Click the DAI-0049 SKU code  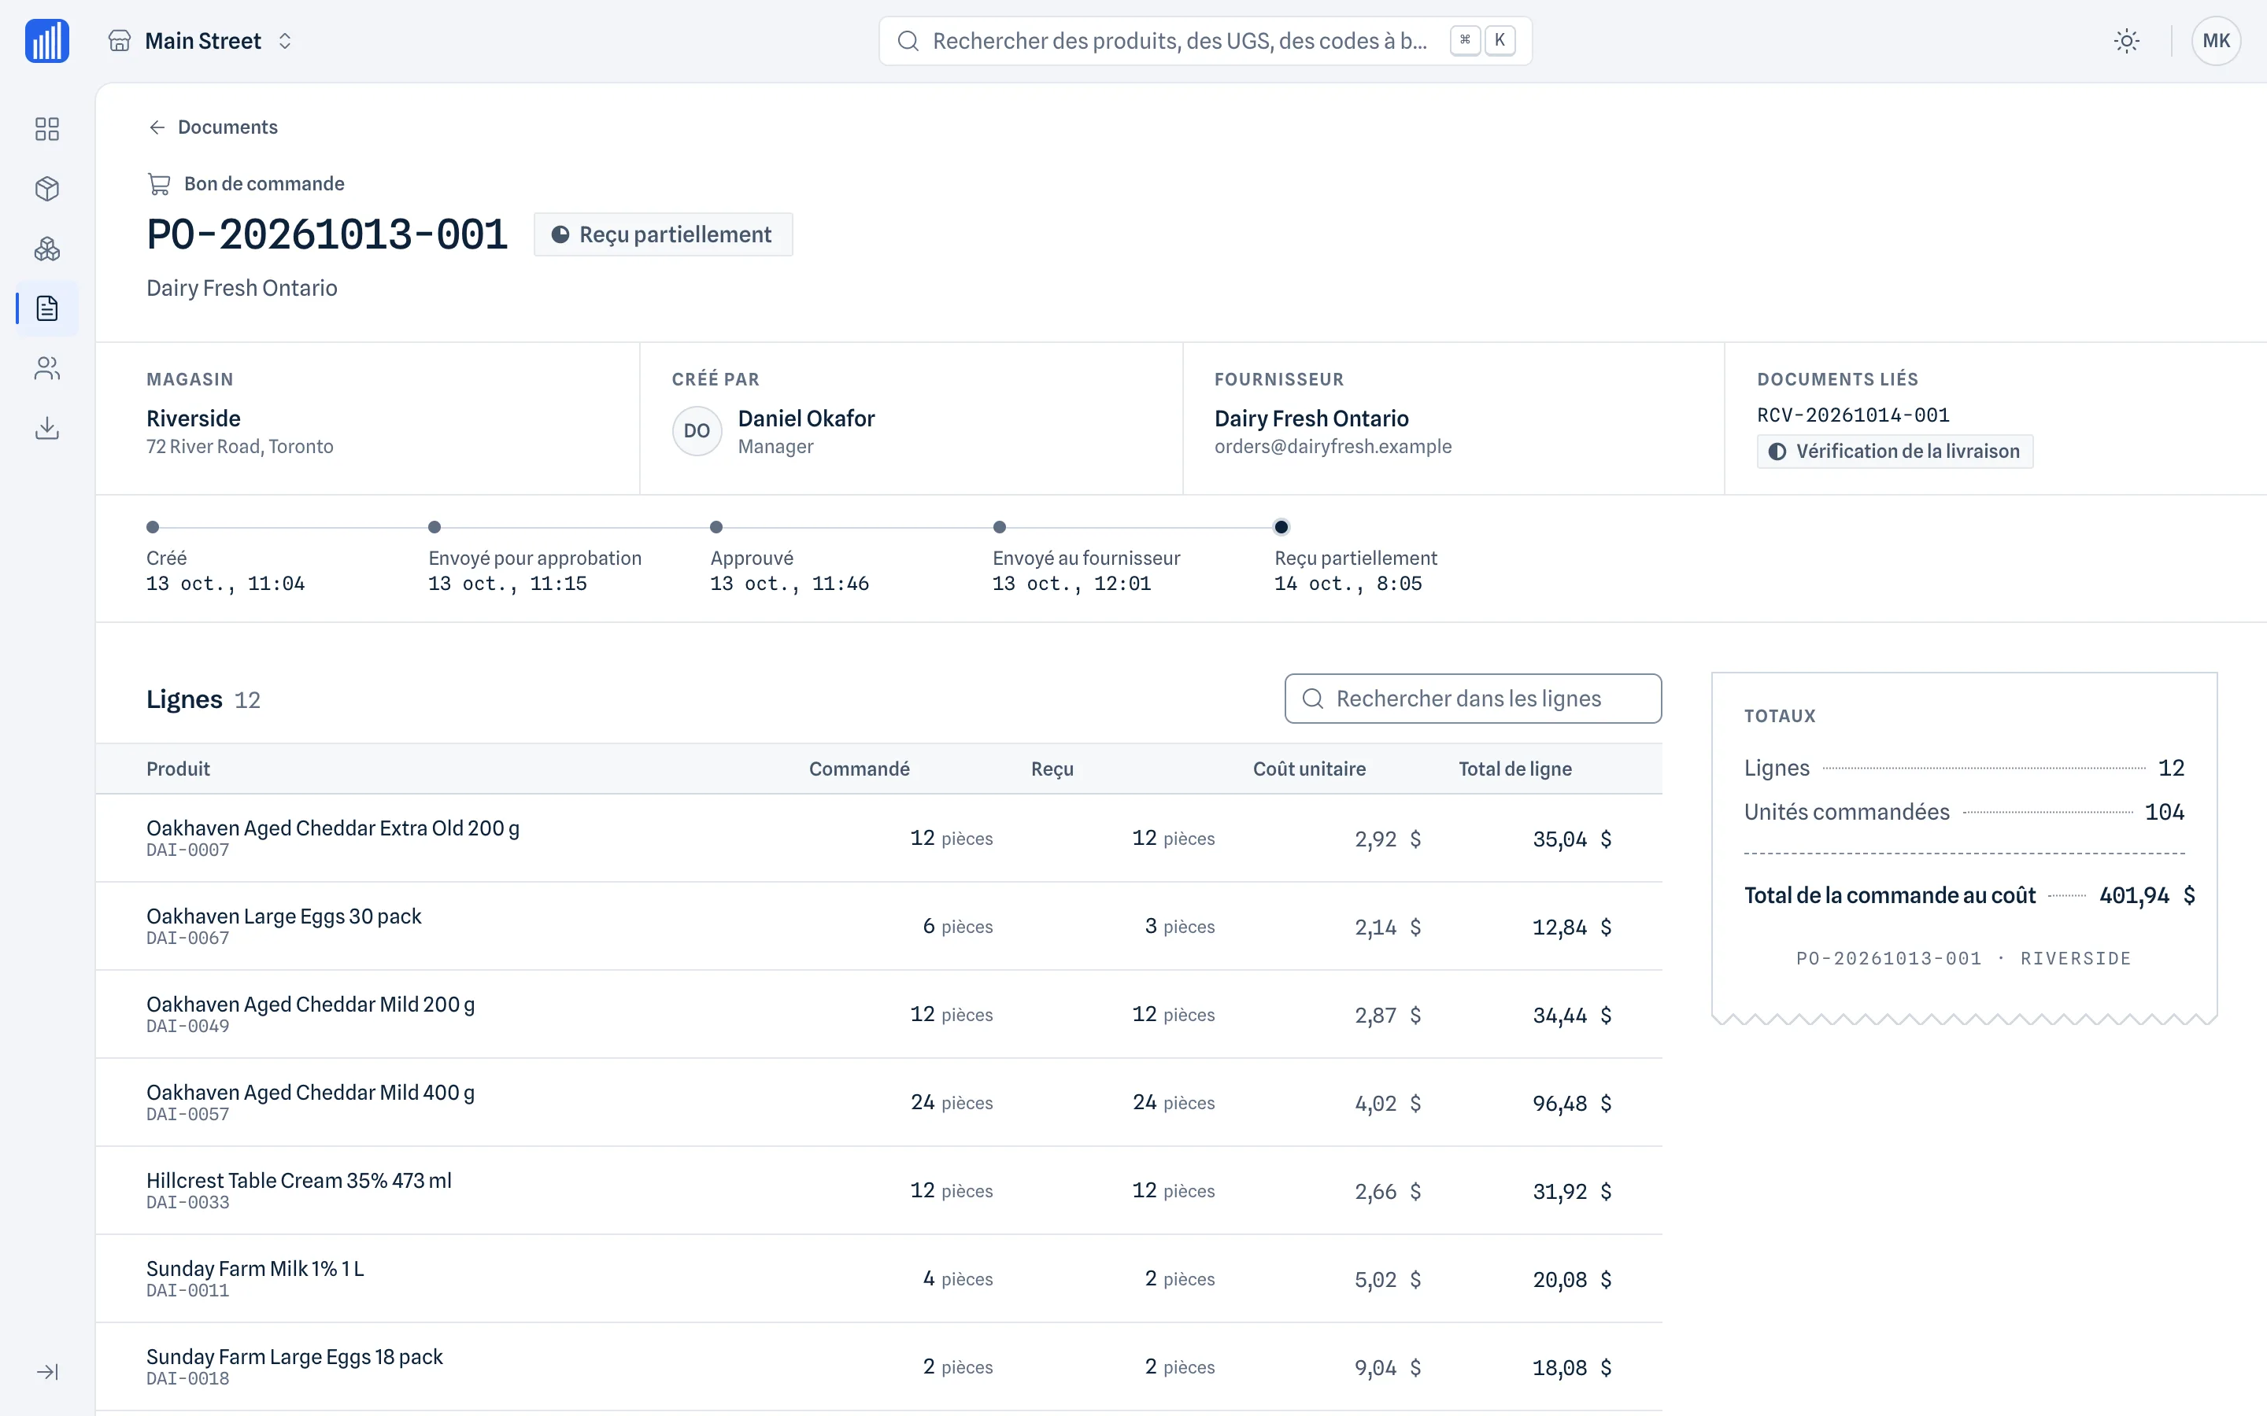(187, 1027)
